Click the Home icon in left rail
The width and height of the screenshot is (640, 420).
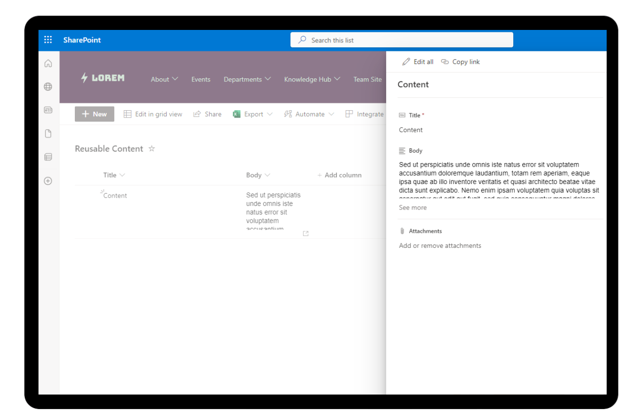(x=48, y=63)
